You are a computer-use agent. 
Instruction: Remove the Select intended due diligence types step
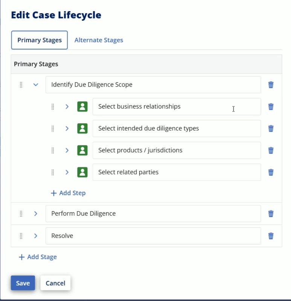pos(271,128)
